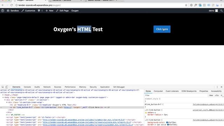Click the styles Filter input
This screenshot has height=126, width=224.
[176, 95]
